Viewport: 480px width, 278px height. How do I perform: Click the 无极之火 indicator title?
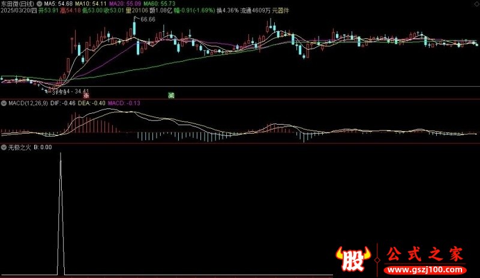tap(20, 147)
